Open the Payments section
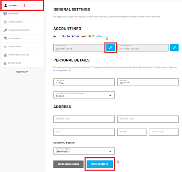 coord(22,14)
